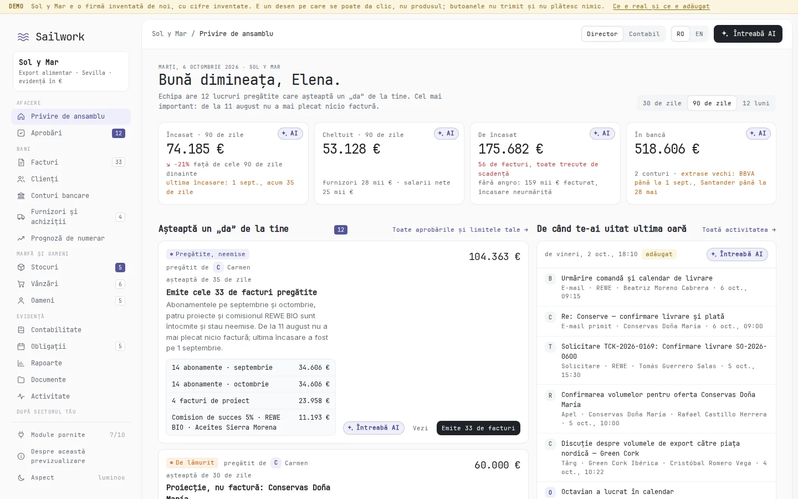Click the Emite 33 de facturi button
The image size is (798, 499).
478,428
